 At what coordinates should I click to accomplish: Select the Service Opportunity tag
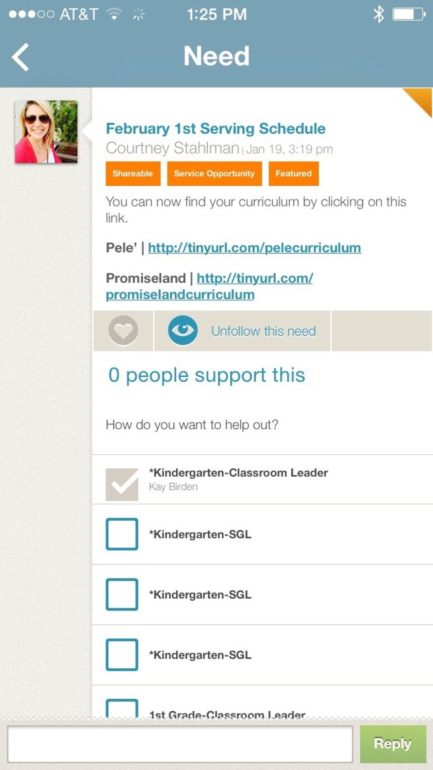click(x=214, y=173)
